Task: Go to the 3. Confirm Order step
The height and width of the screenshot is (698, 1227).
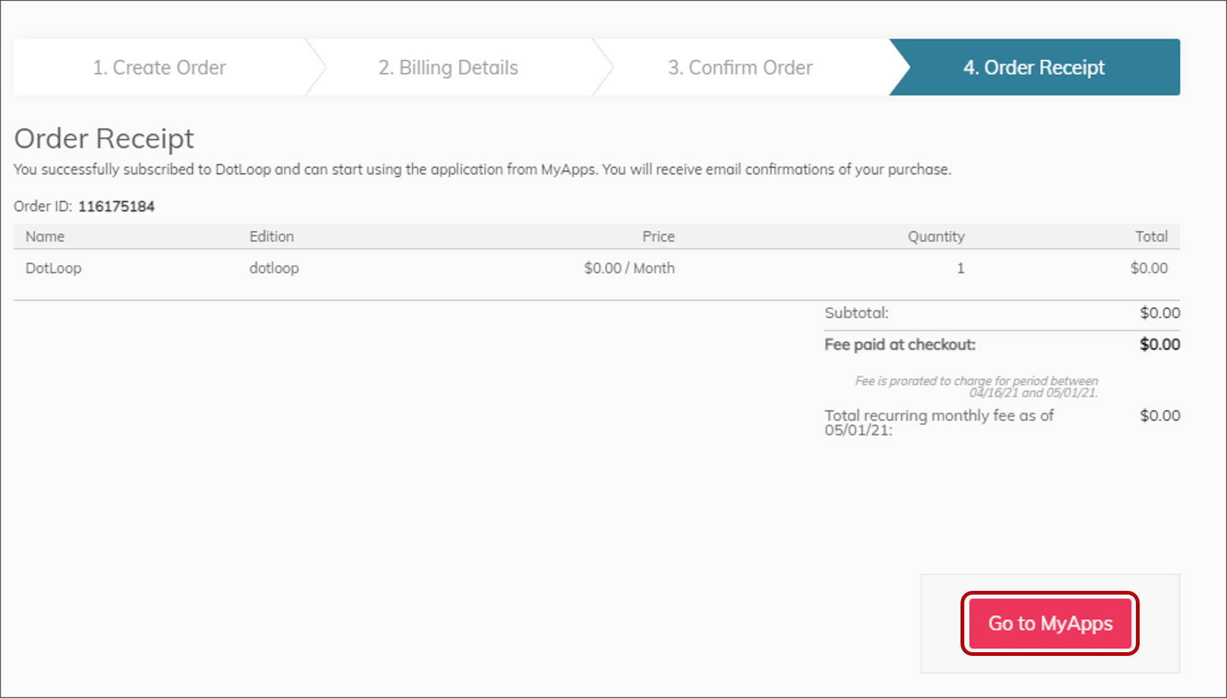Action: pos(740,67)
